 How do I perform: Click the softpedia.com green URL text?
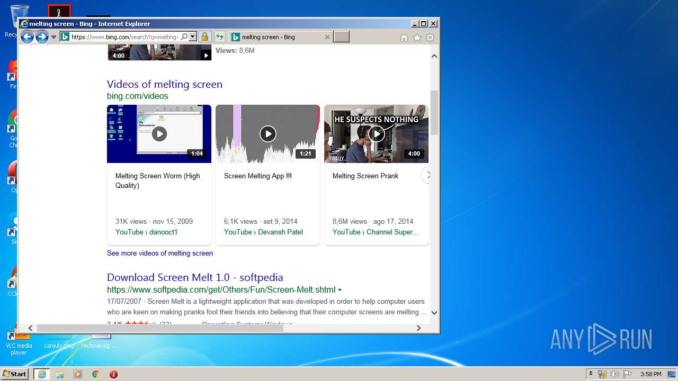pyautogui.click(x=221, y=289)
